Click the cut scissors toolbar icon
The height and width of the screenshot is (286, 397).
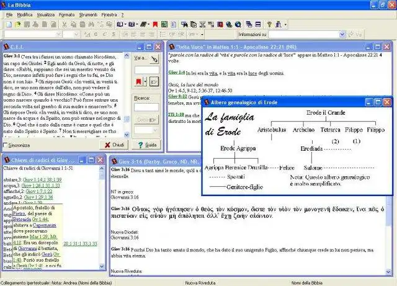pos(65,24)
